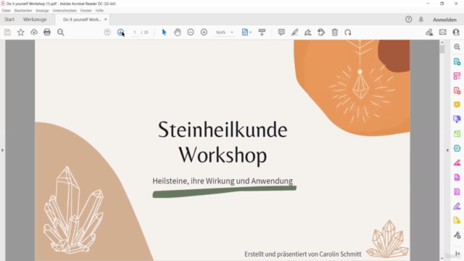Click the 'Erstellt und präsentiert von Carolin Schmitt' text
464x261 pixels.
pos(303,254)
